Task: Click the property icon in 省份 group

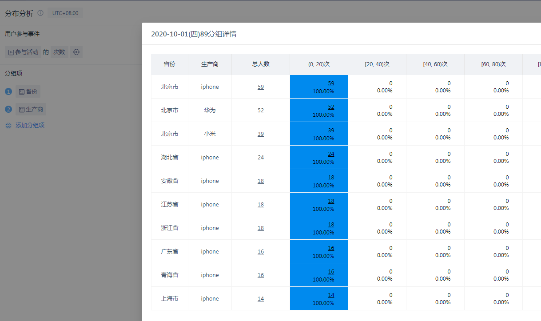Action: point(21,92)
